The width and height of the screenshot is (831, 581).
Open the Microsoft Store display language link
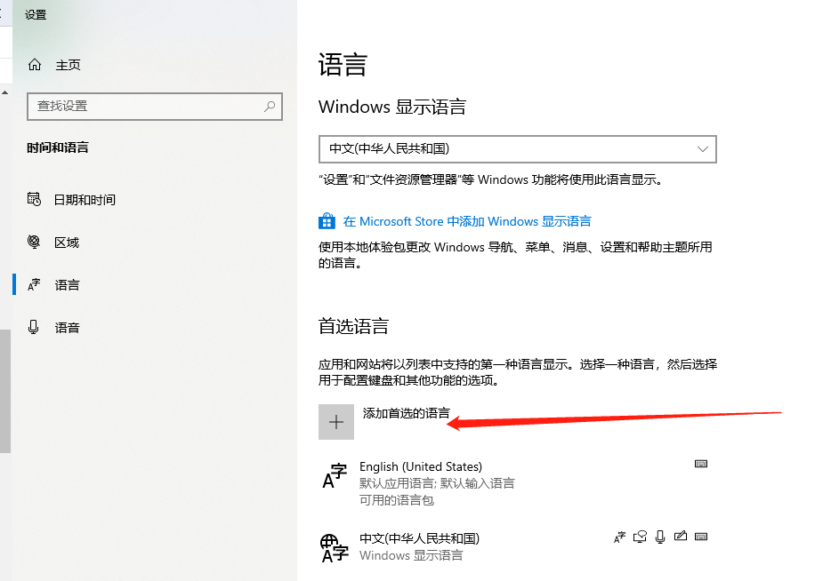click(467, 221)
